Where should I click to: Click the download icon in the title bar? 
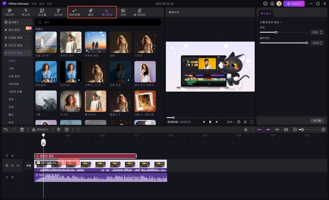coord(272,4)
